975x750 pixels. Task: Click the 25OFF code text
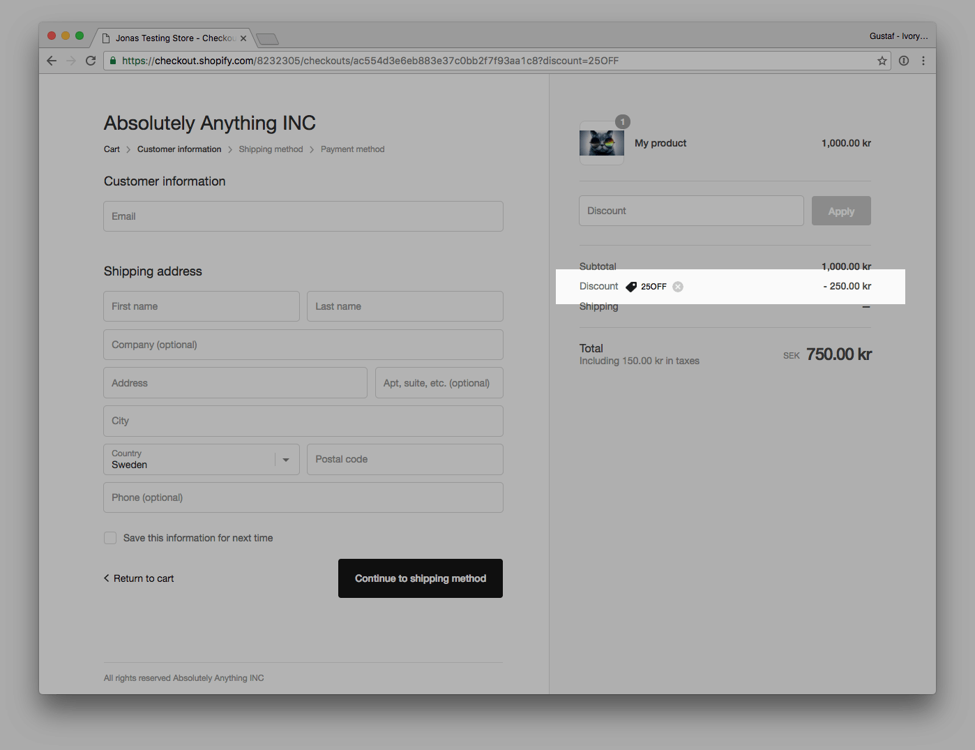point(653,287)
